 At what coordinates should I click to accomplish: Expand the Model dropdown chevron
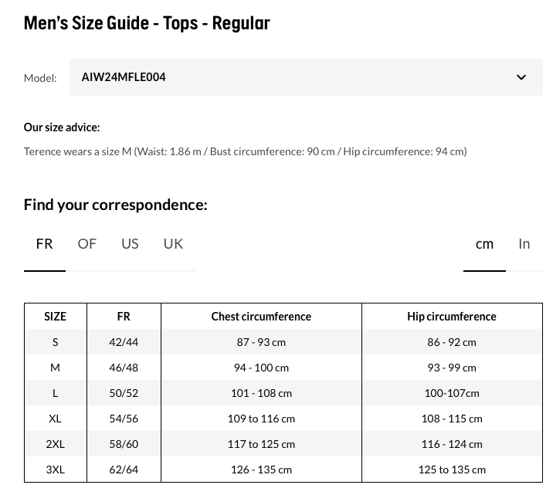tap(521, 77)
